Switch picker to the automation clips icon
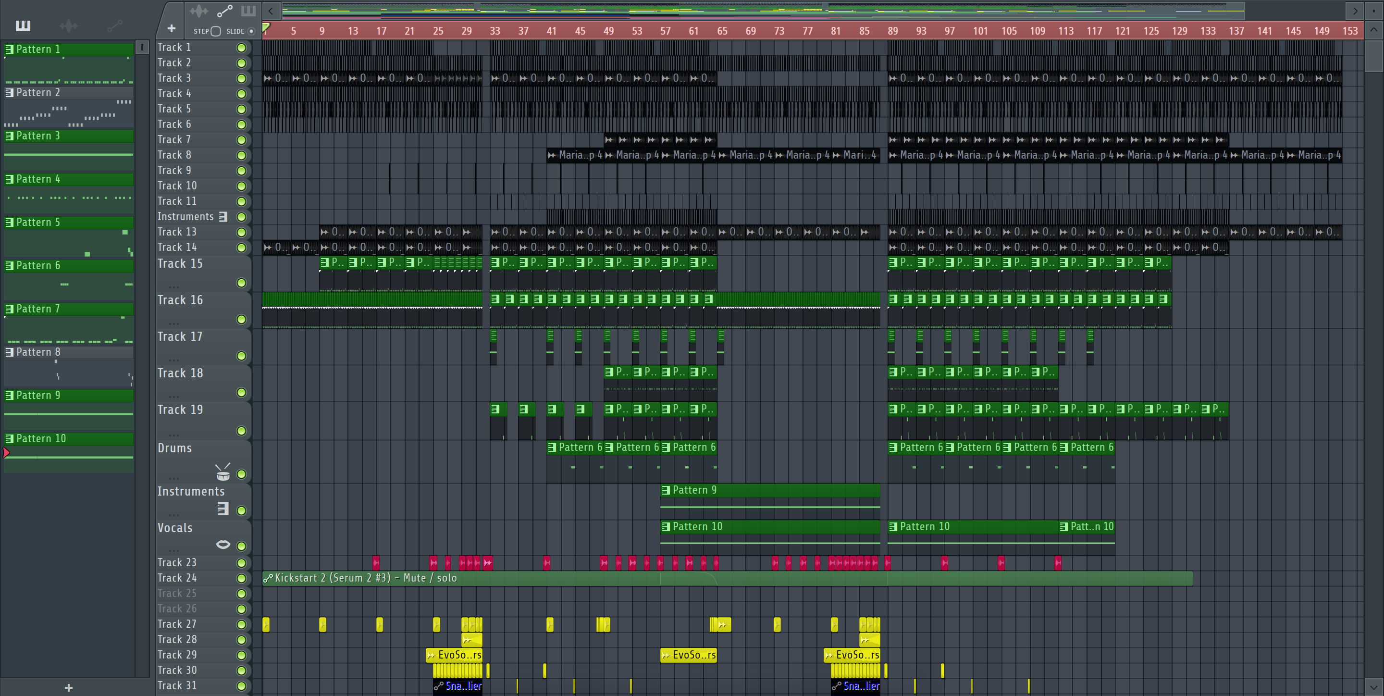 pyautogui.click(x=114, y=25)
